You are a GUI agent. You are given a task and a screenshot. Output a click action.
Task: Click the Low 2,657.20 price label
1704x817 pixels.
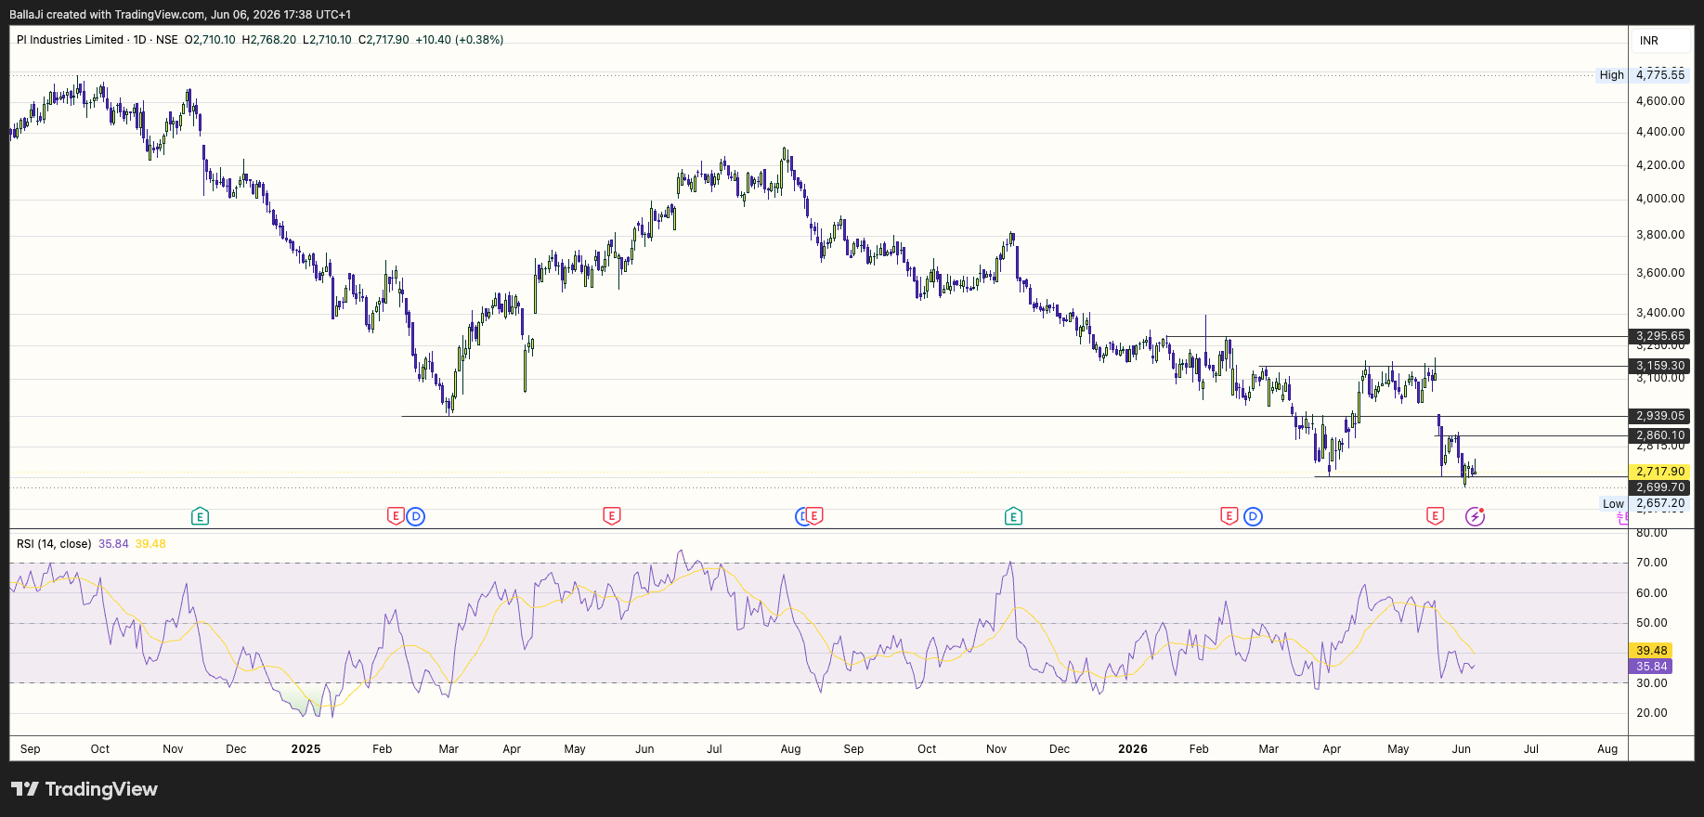click(1644, 504)
